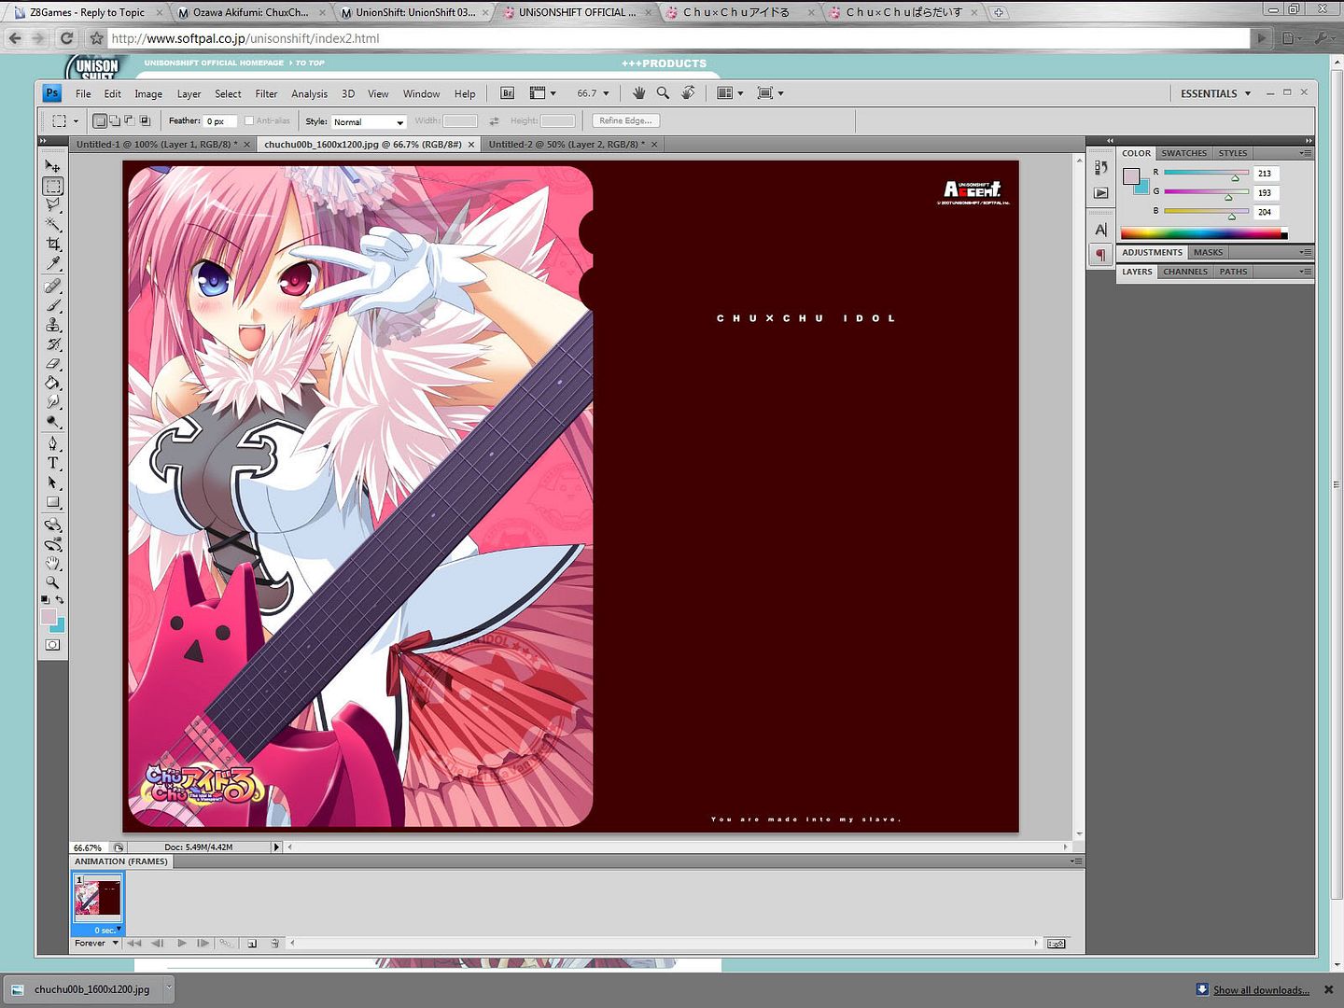
Task: Open the Filter menu
Action: [x=266, y=94]
